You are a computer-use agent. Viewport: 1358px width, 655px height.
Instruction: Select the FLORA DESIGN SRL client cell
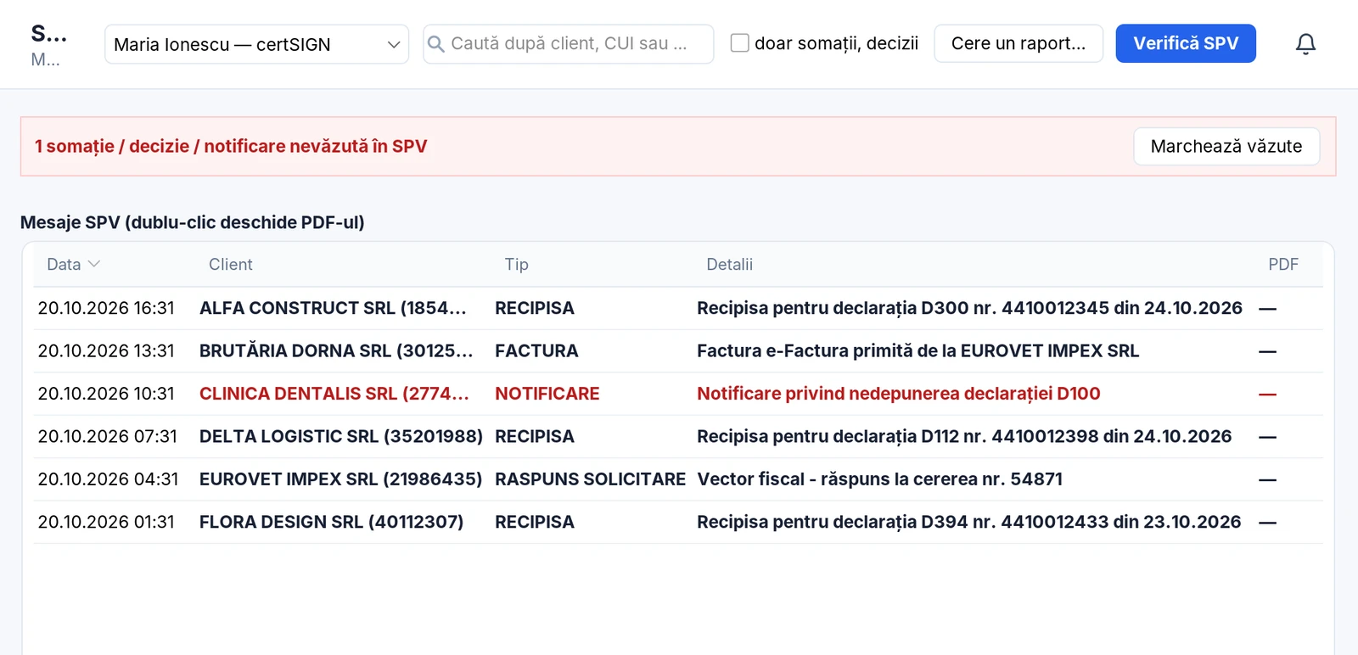coord(332,522)
